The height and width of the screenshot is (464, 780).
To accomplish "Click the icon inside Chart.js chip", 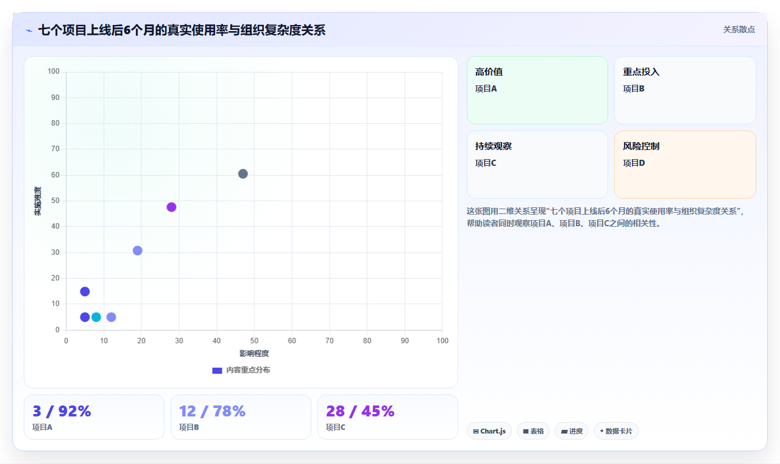I will click(x=476, y=431).
